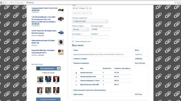181x101 pixels.
Task: Click the five-star rating under tank product
Action: pyautogui.click(x=36, y=10)
